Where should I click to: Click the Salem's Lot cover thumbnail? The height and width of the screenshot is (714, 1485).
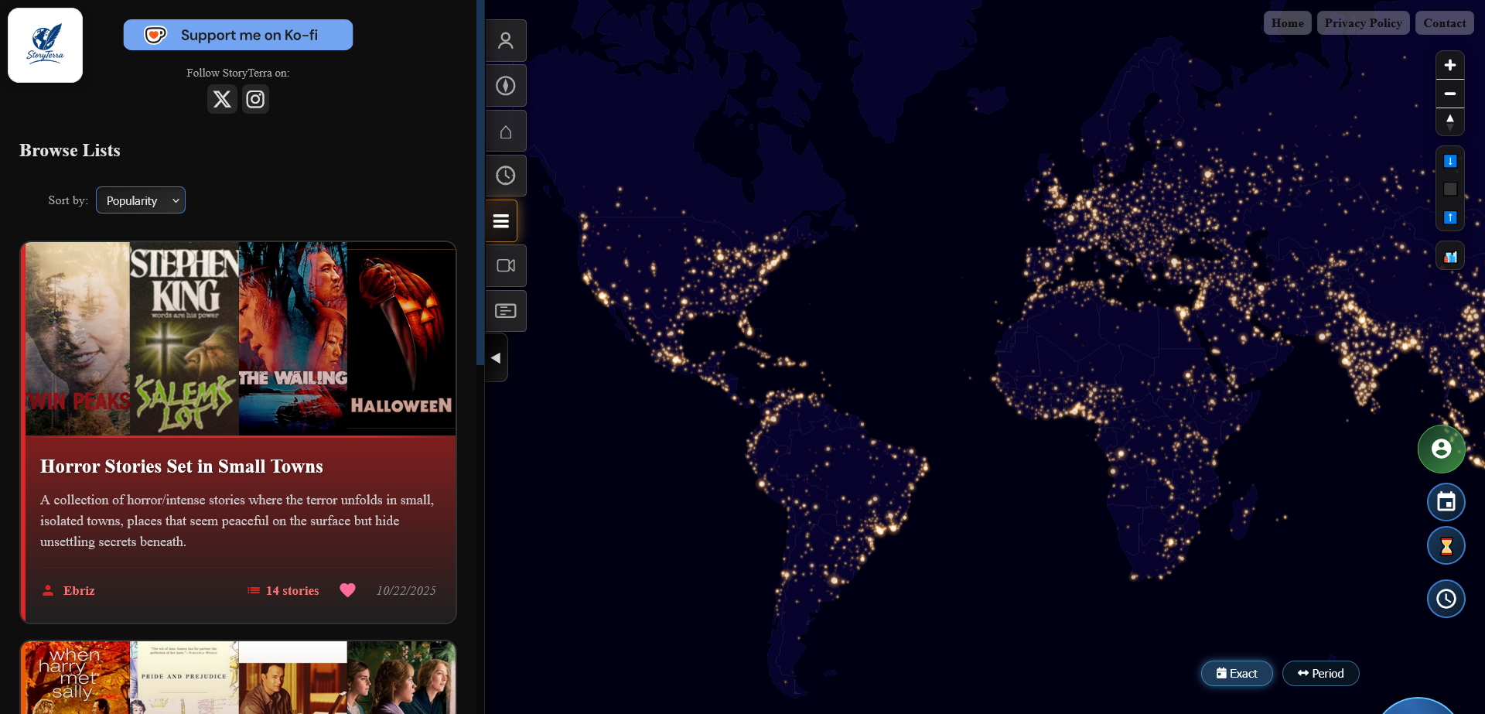pos(184,339)
